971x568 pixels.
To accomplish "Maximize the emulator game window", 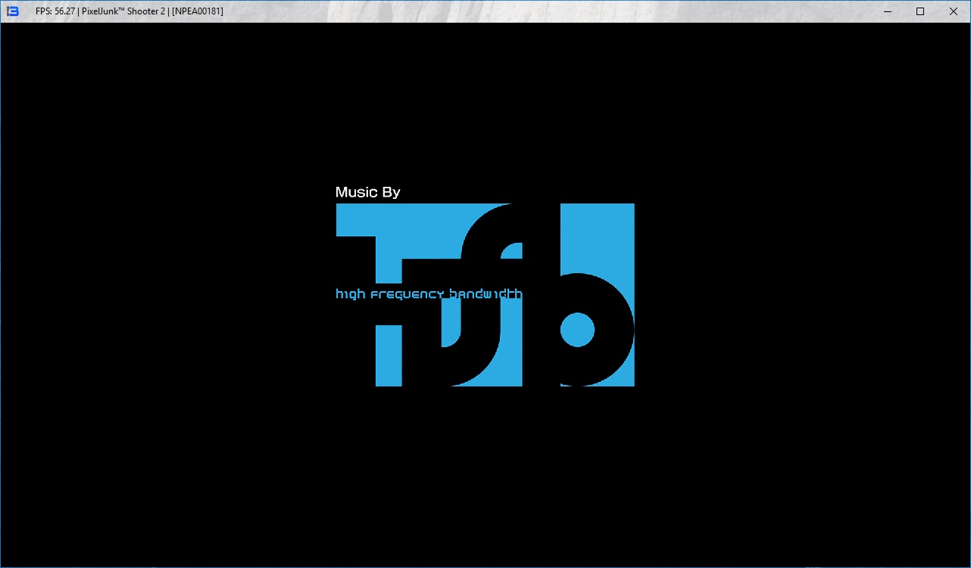I will 919,11.
